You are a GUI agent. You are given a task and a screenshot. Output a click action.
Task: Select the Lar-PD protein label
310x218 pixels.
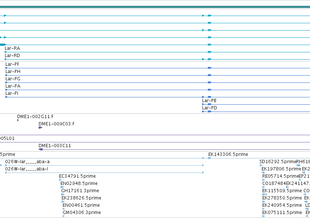coord(209,108)
